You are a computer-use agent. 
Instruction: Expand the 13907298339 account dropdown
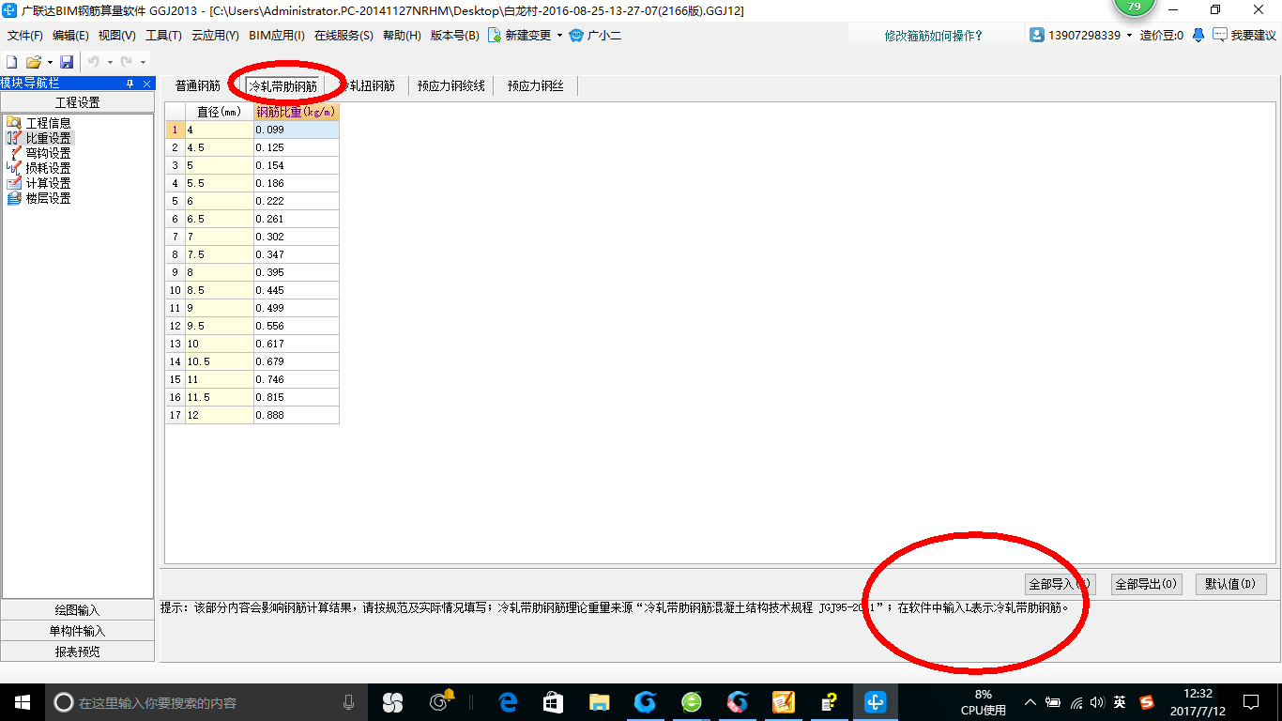click(1129, 36)
